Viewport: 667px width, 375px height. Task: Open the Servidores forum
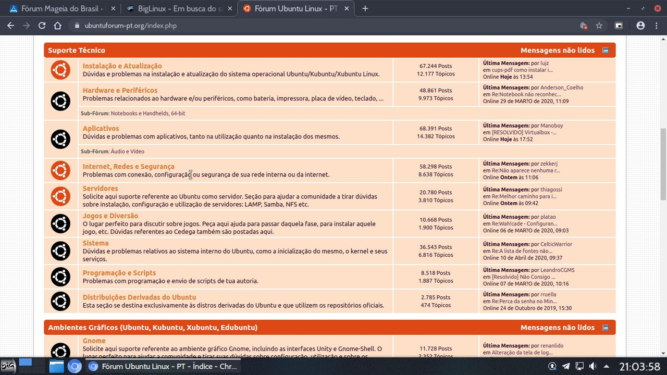(x=100, y=189)
